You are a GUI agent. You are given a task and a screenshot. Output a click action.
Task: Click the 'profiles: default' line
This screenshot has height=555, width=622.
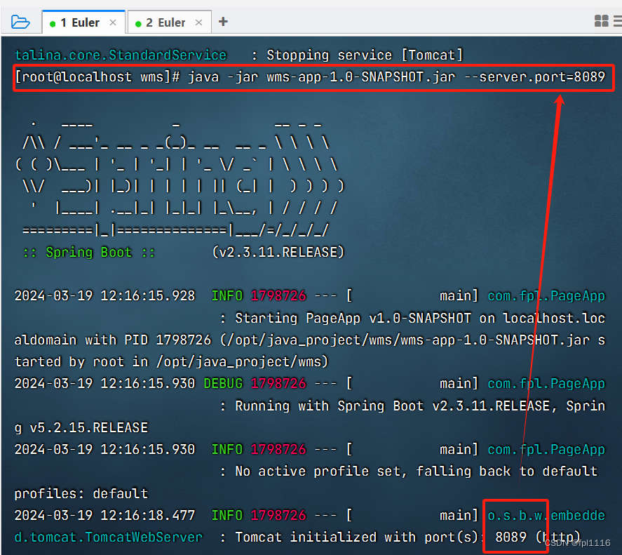(81, 493)
